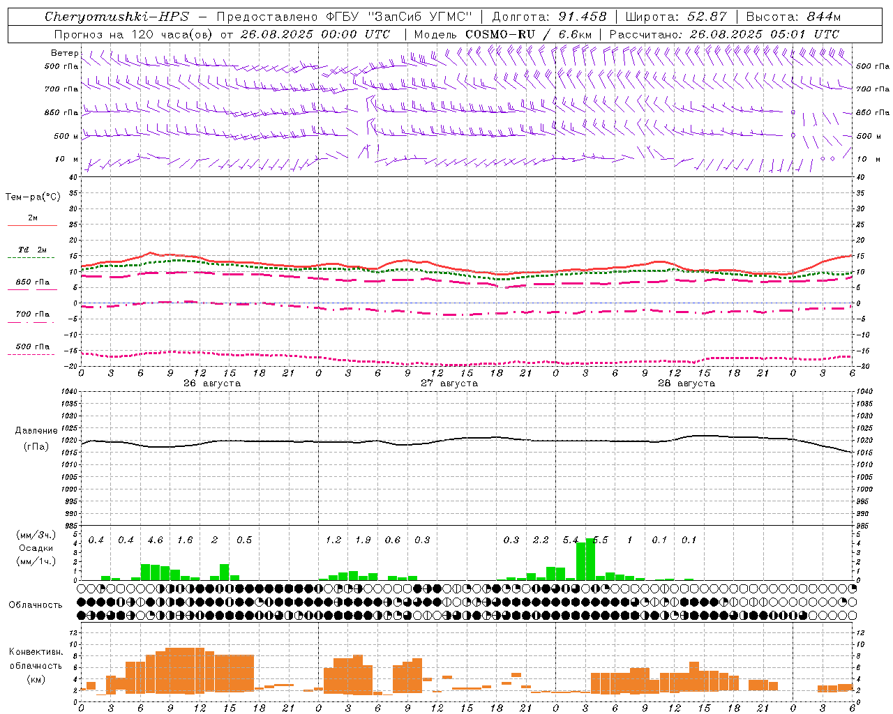Click the "Рассчитано: 26.08.2025 05:01 UTC" text
Viewport: 893px width, 714px height.
pos(724,34)
